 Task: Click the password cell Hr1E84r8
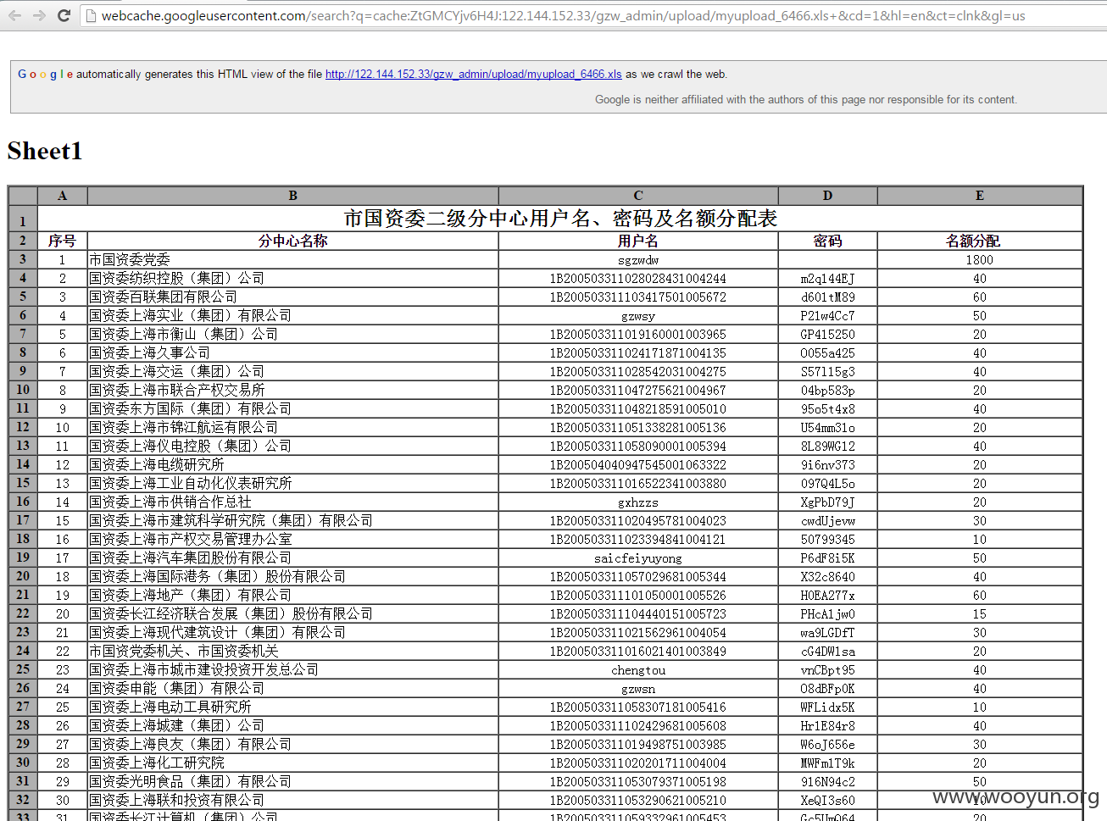tap(827, 725)
